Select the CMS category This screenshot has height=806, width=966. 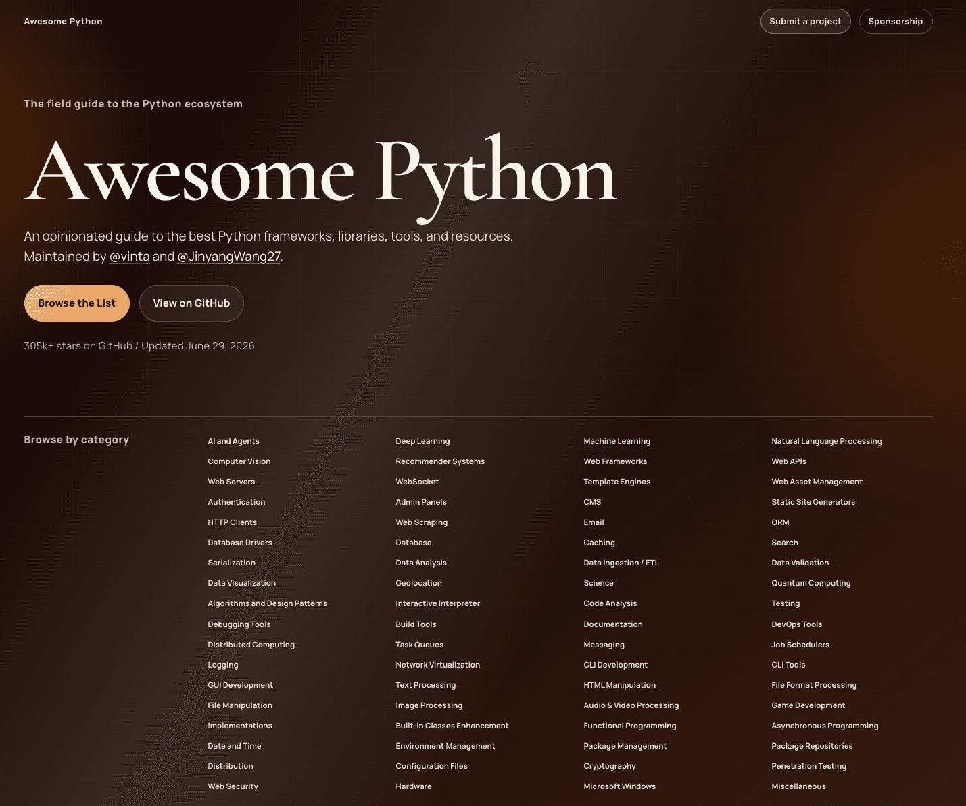coord(592,502)
